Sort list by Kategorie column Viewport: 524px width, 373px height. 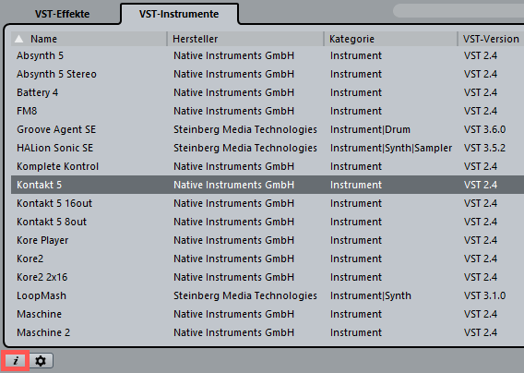390,39
